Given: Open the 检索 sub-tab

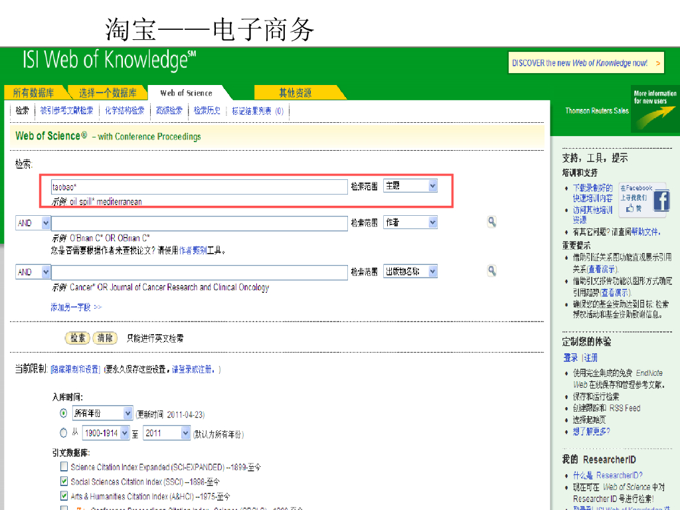Looking at the screenshot, I should (x=22, y=111).
